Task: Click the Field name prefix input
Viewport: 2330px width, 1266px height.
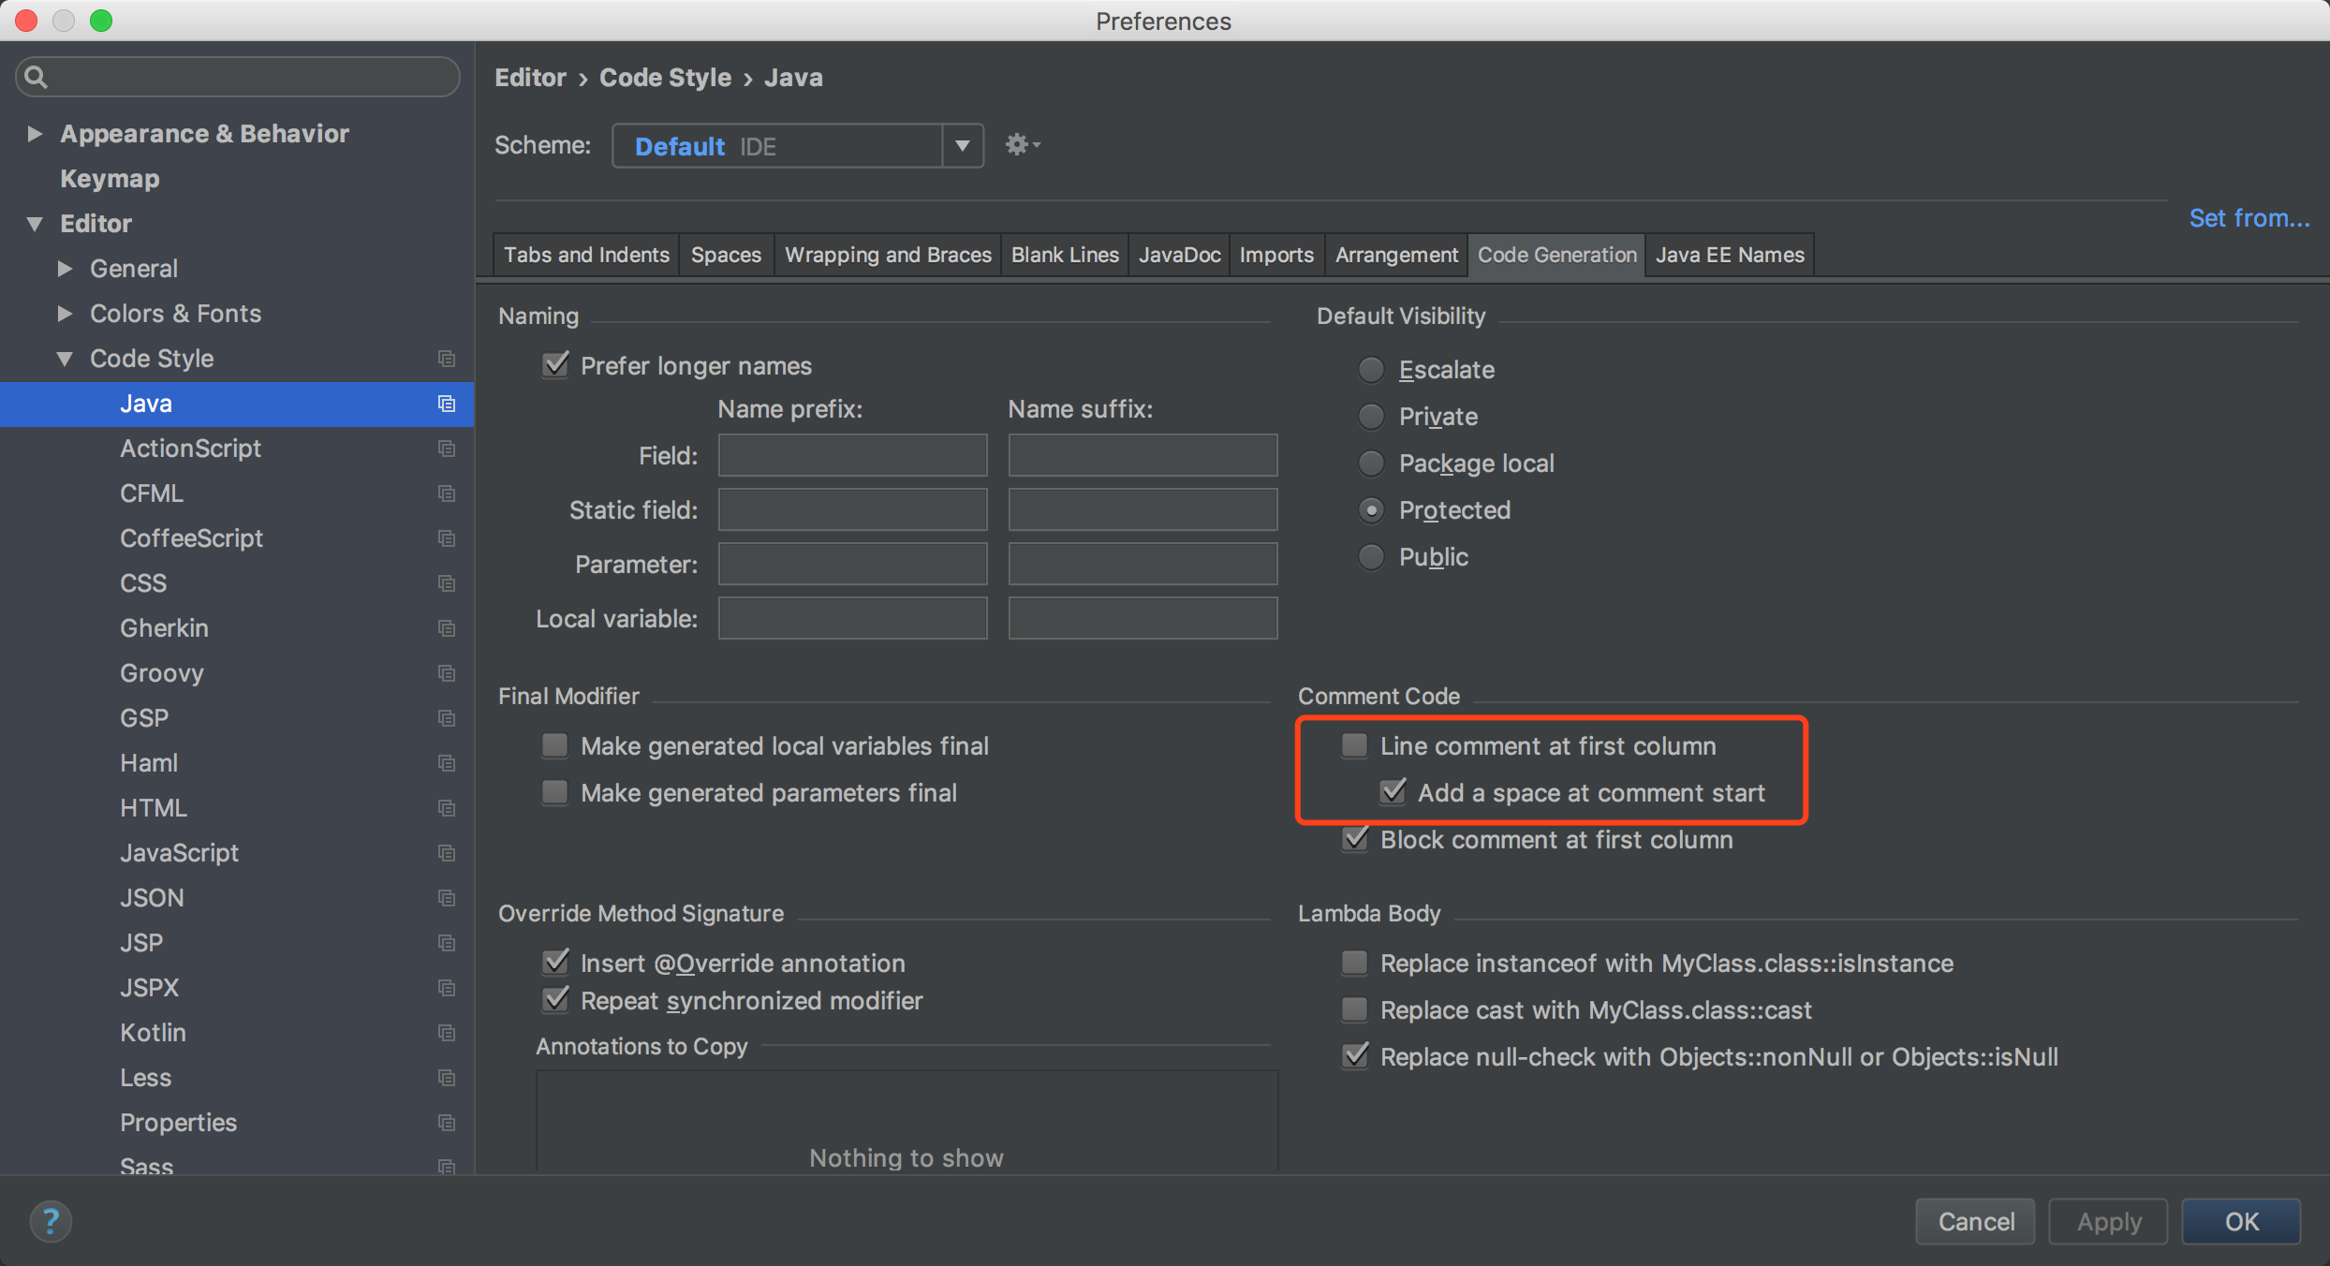Action: tap(852, 456)
